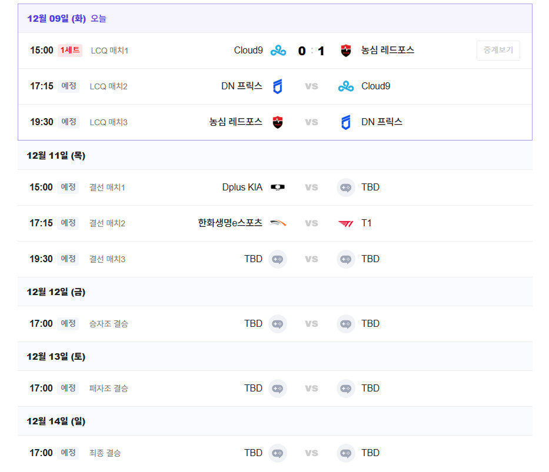Click Cloud9 logo in LCQ 매치2 row
Screen dimensions: 549x472
[x=346, y=86]
